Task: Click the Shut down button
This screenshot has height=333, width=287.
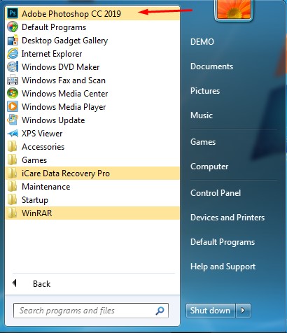Action: (x=210, y=311)
